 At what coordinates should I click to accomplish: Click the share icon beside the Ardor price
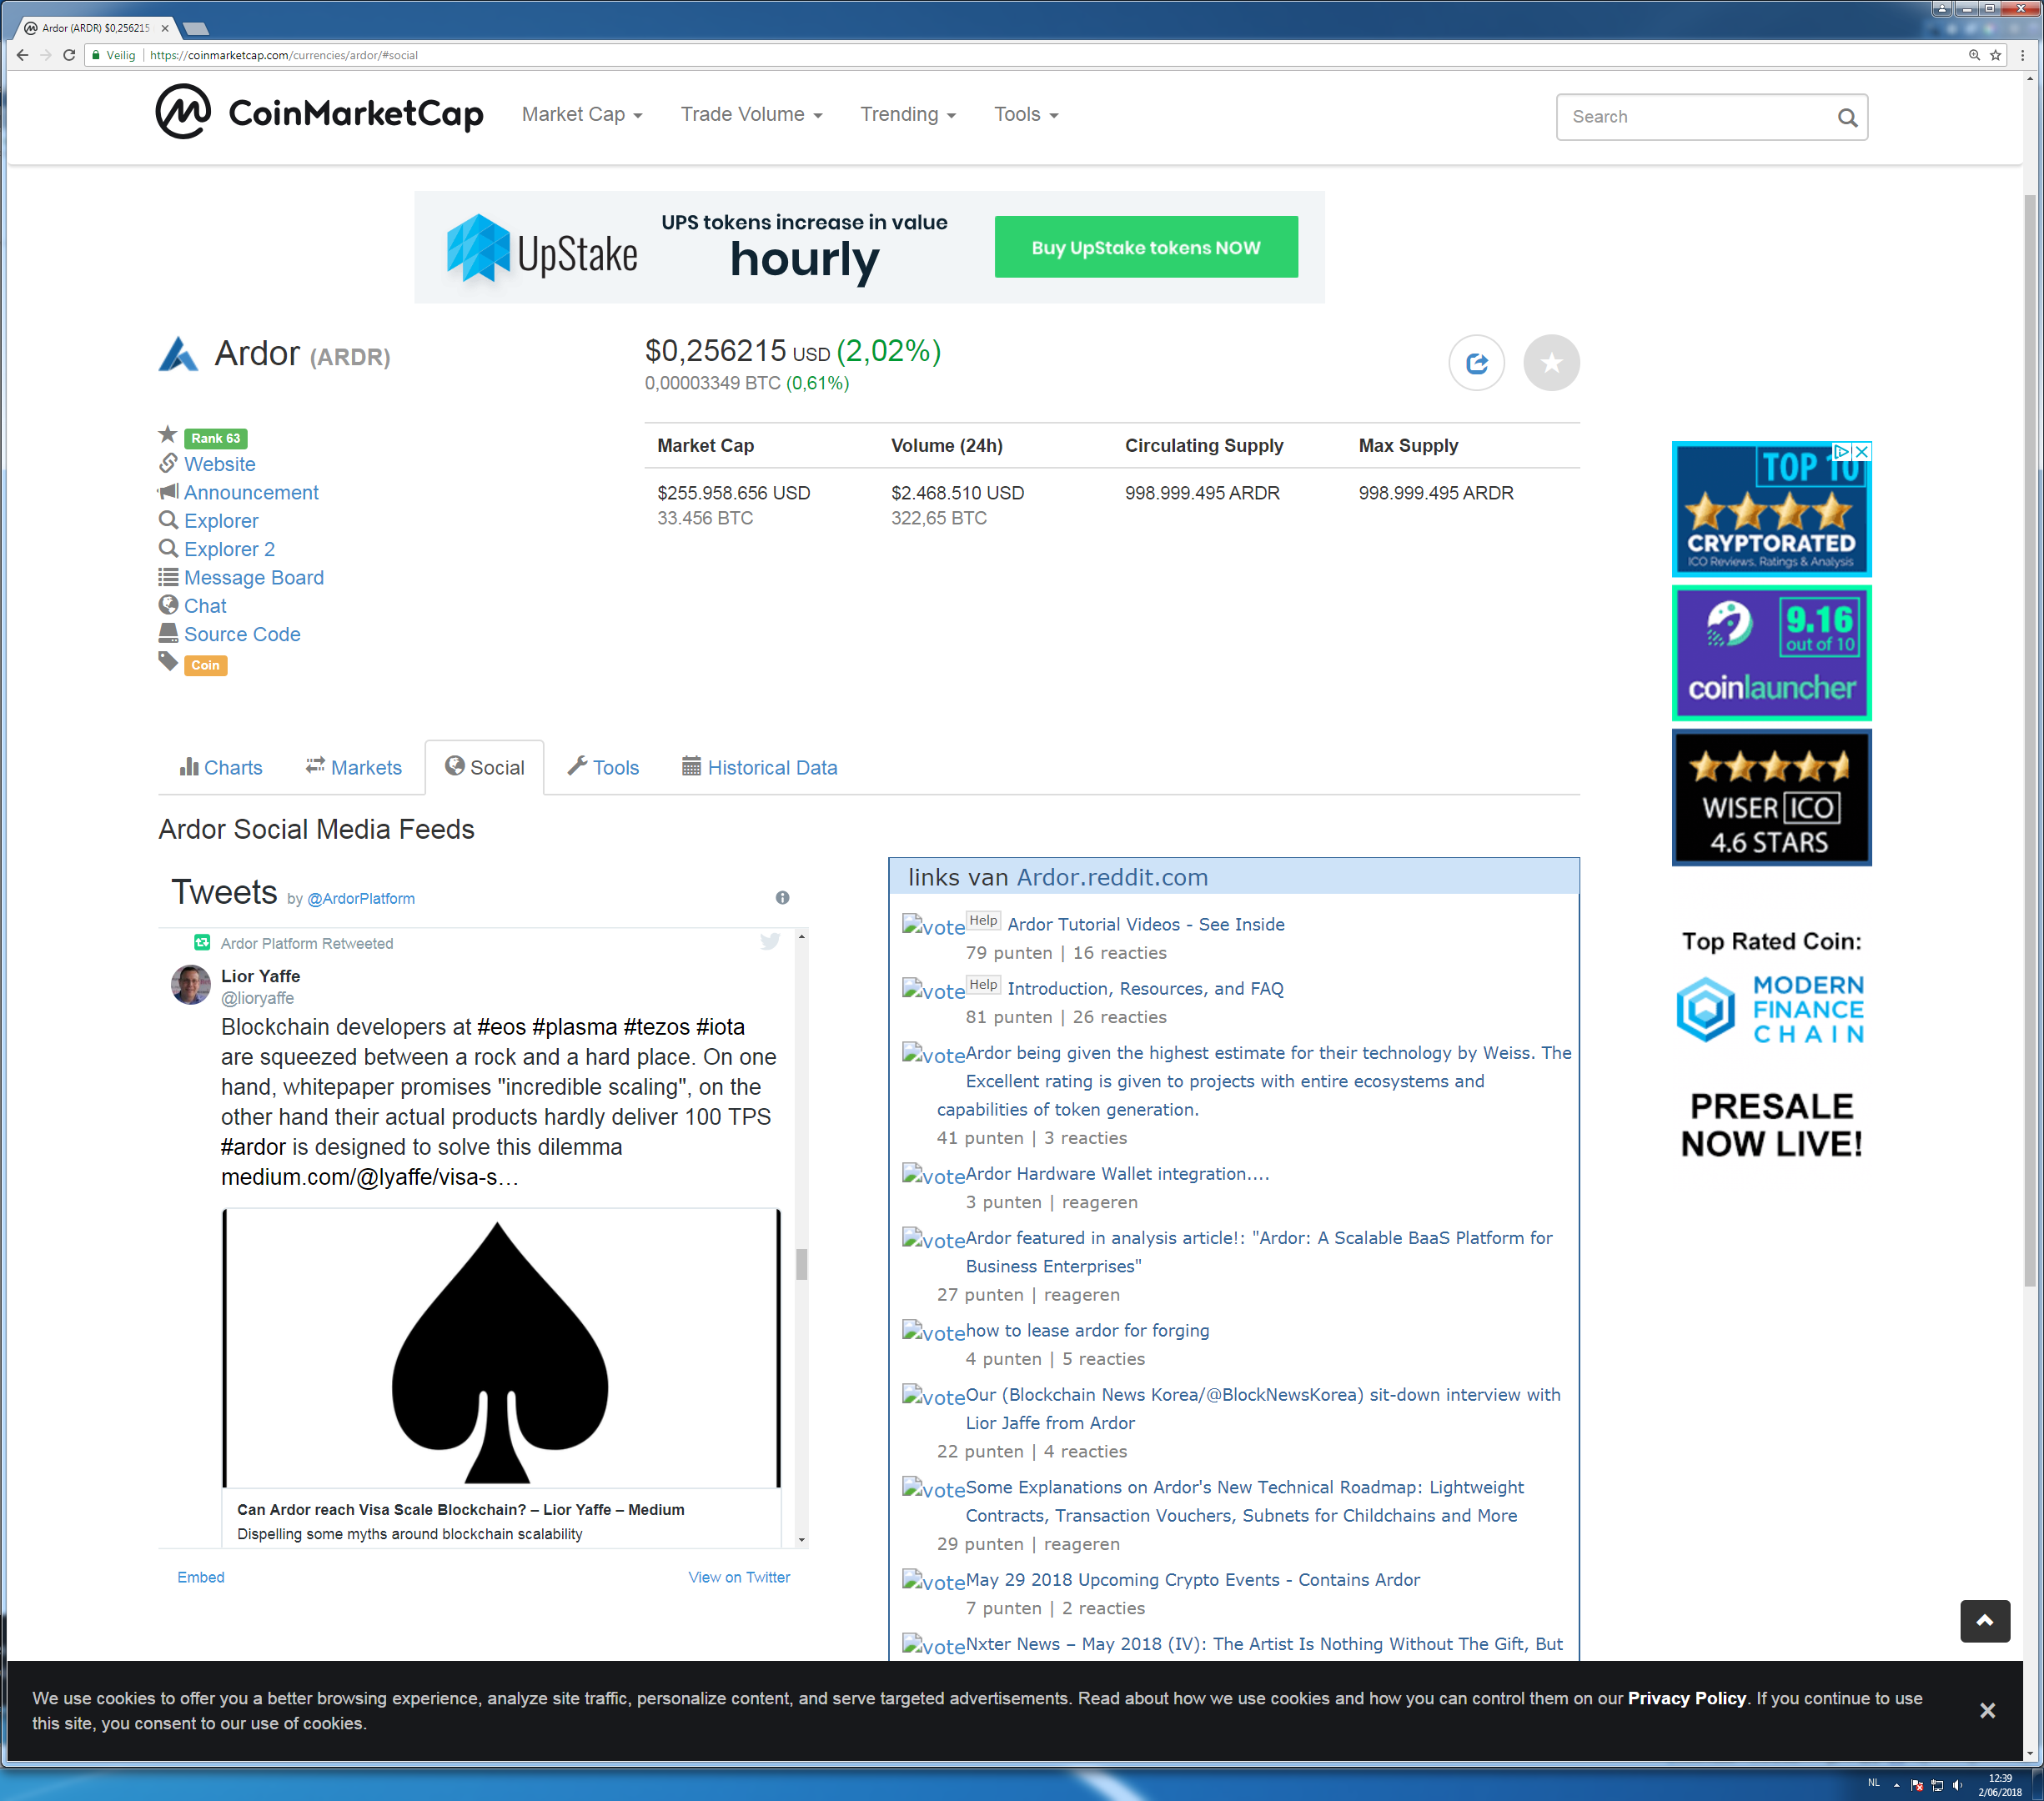1477,362
